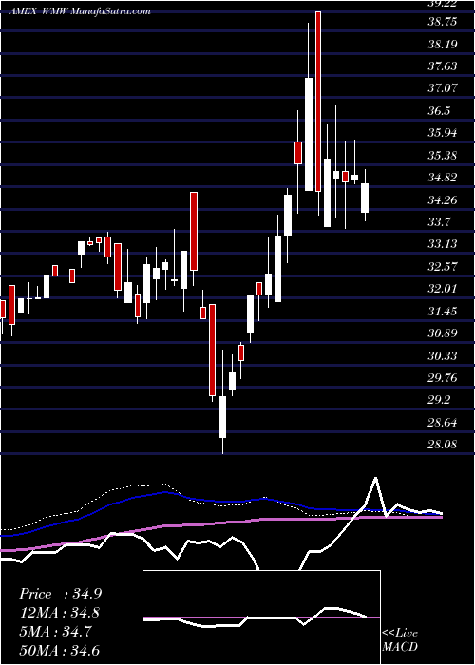Click the 30.89 price axis label
This screenshot has width=475, height=665.
tap(443, 333)
